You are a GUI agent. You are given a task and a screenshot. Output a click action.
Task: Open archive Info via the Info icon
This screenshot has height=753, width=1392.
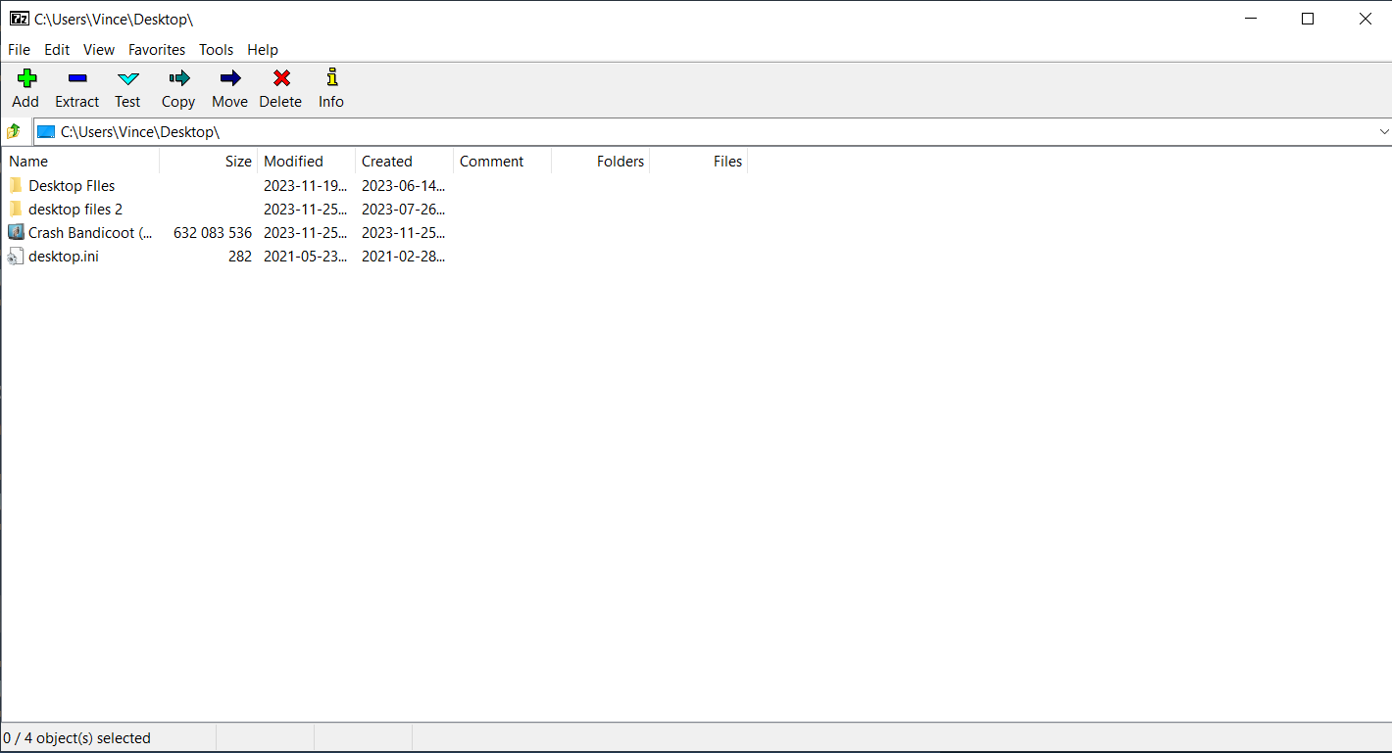(x=330, y=87)
